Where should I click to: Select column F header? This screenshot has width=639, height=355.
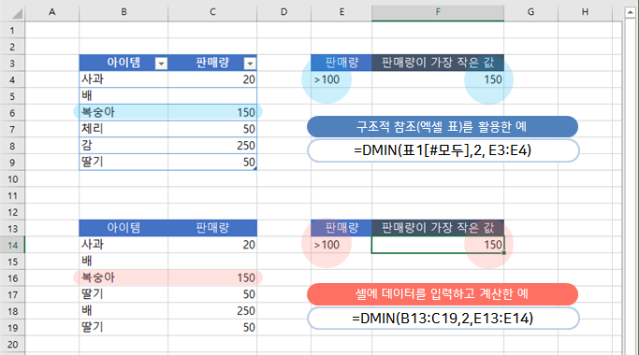[438, 12]
